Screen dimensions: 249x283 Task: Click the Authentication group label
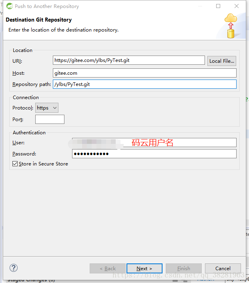click(x=29, y=132)
